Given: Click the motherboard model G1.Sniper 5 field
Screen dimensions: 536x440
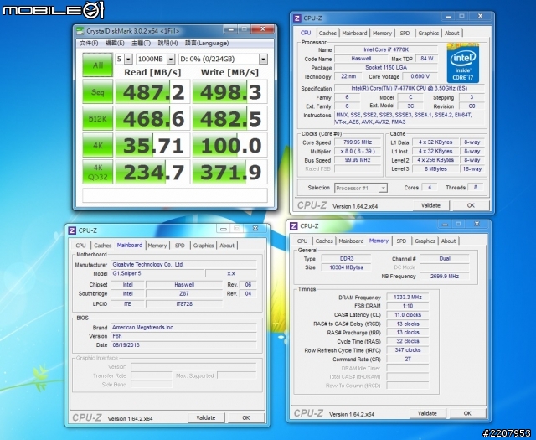Looking at the screenshot, I should coord(157,273).
